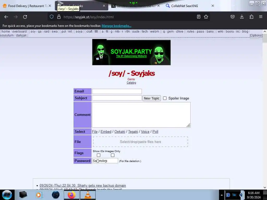
Task: Open the rules link
Action: click(191, 32)
